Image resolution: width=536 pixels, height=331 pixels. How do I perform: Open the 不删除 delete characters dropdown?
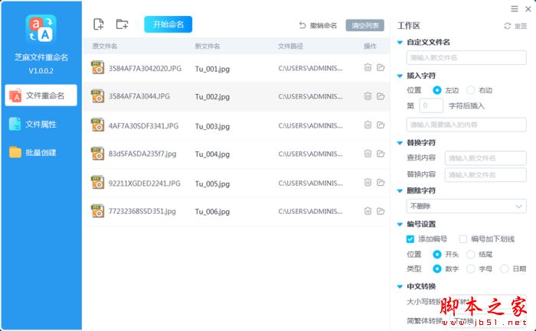pyautogui.click(x=466, y=206)
